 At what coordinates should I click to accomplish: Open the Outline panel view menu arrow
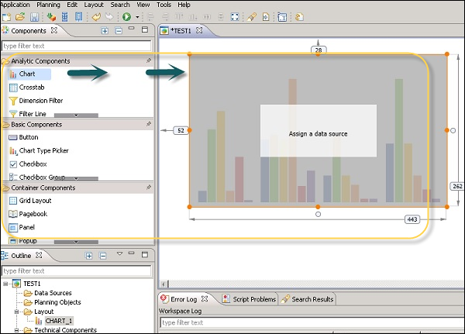pos(119,255)
